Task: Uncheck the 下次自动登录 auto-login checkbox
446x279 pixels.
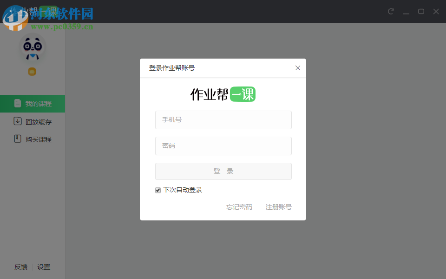Action: (158, 190)
